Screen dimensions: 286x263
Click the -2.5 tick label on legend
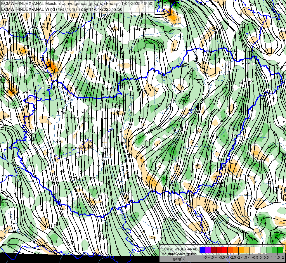pos(233,257)
